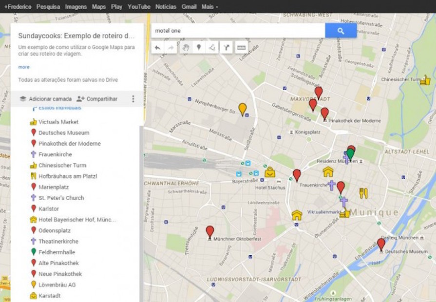Click the 'more' link in the description
Viewport: 436px width, 302px height.
click(x=24, y=67)
